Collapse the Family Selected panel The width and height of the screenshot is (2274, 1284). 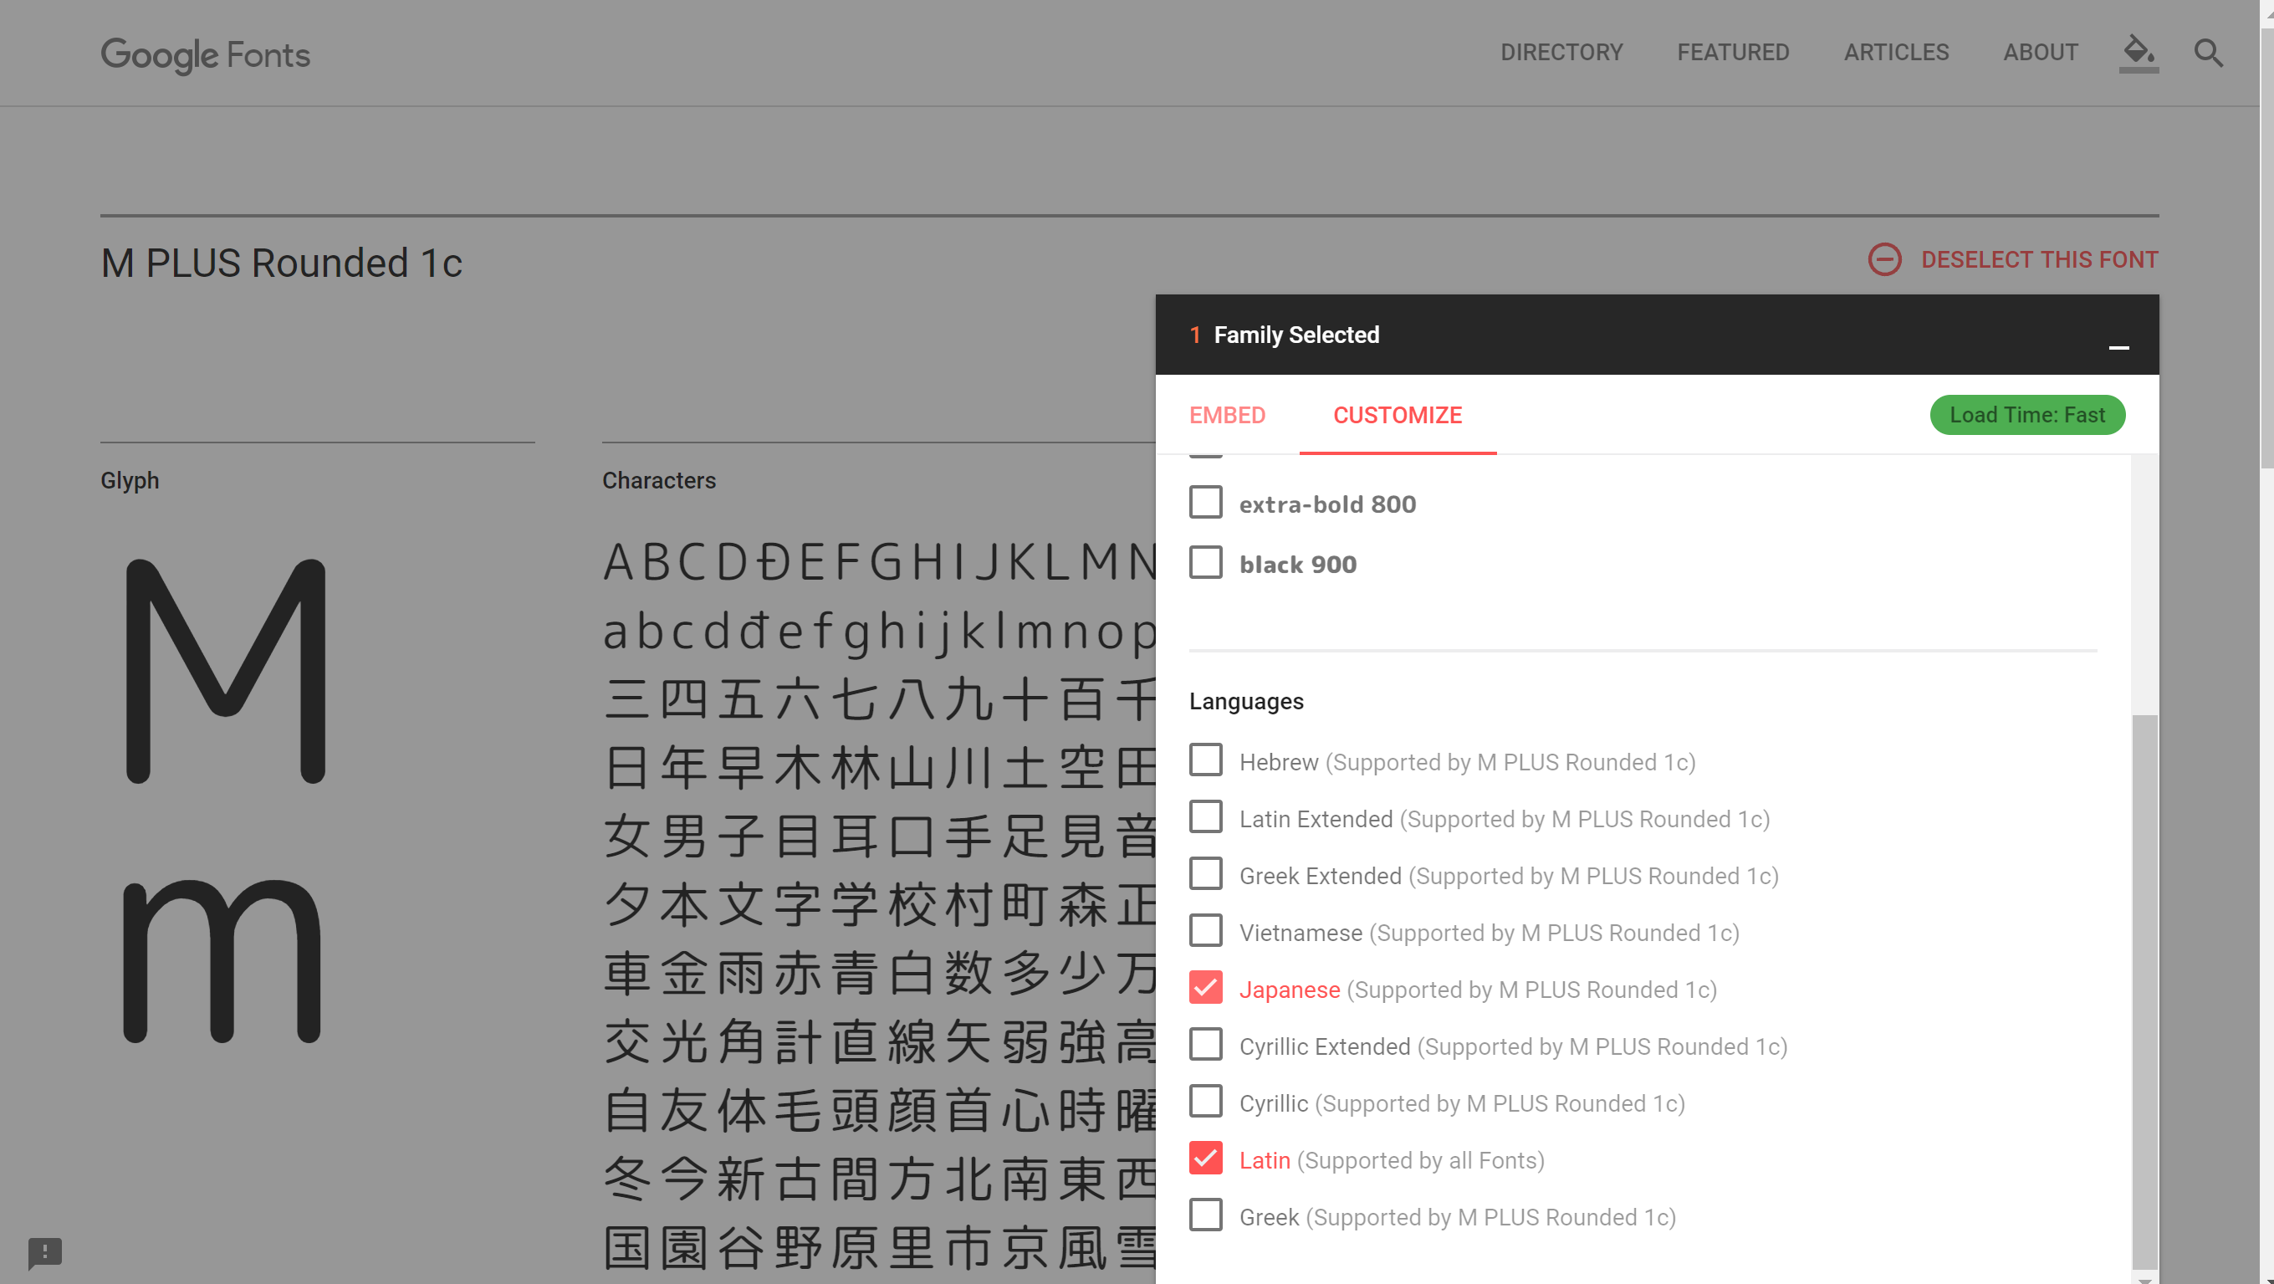tap(2118, 347)
